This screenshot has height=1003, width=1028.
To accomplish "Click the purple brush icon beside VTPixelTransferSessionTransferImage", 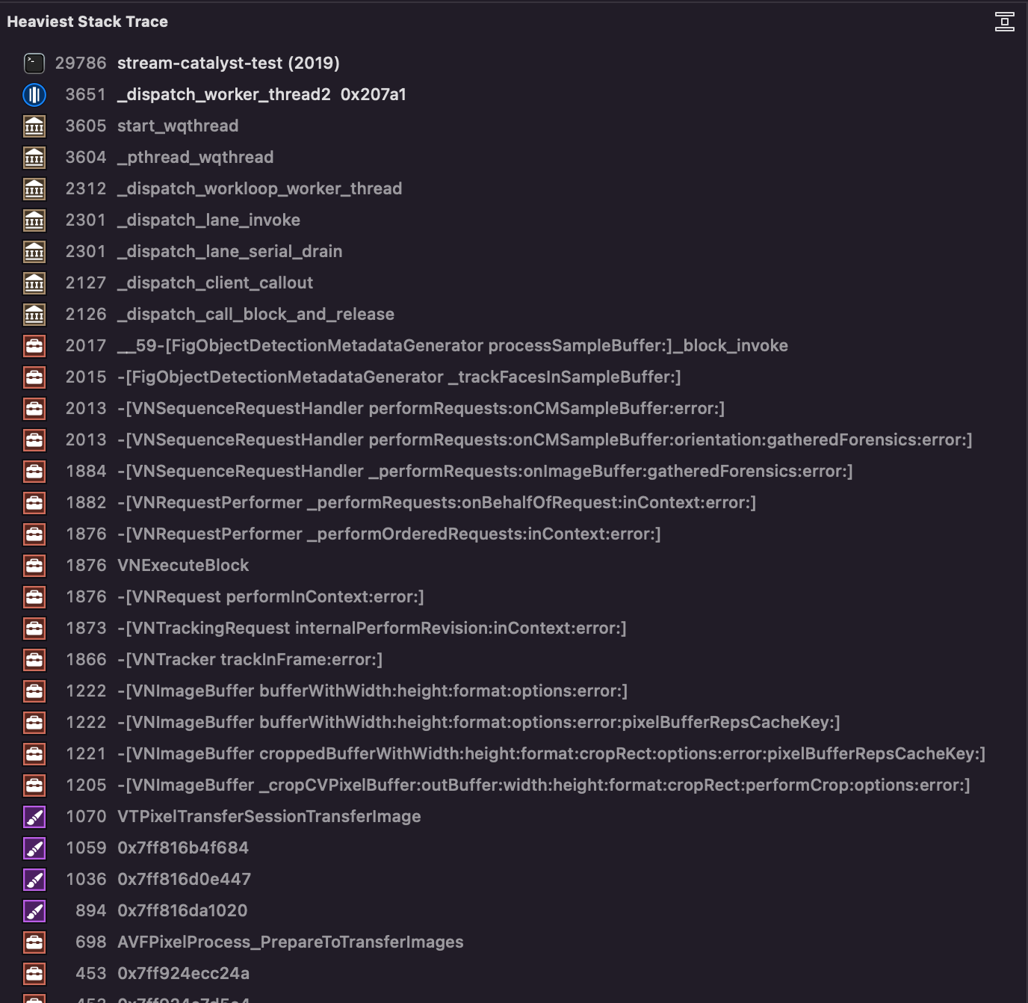I will point(34,817).
